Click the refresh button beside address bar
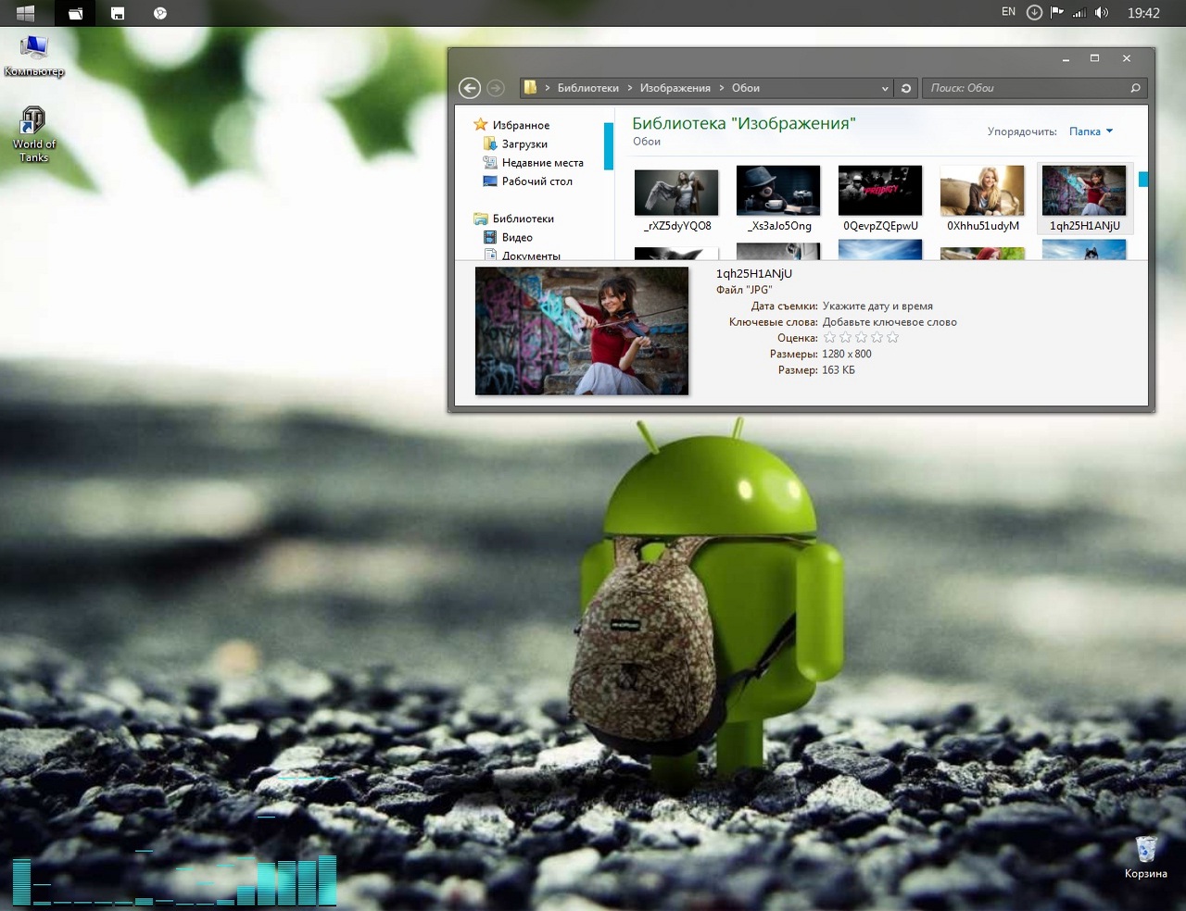The image size is (1186, 911). click(906, 88)
